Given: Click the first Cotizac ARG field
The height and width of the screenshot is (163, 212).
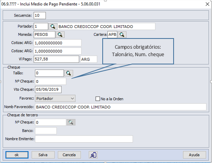Looking at the screenshot, I should click(58, 43).
